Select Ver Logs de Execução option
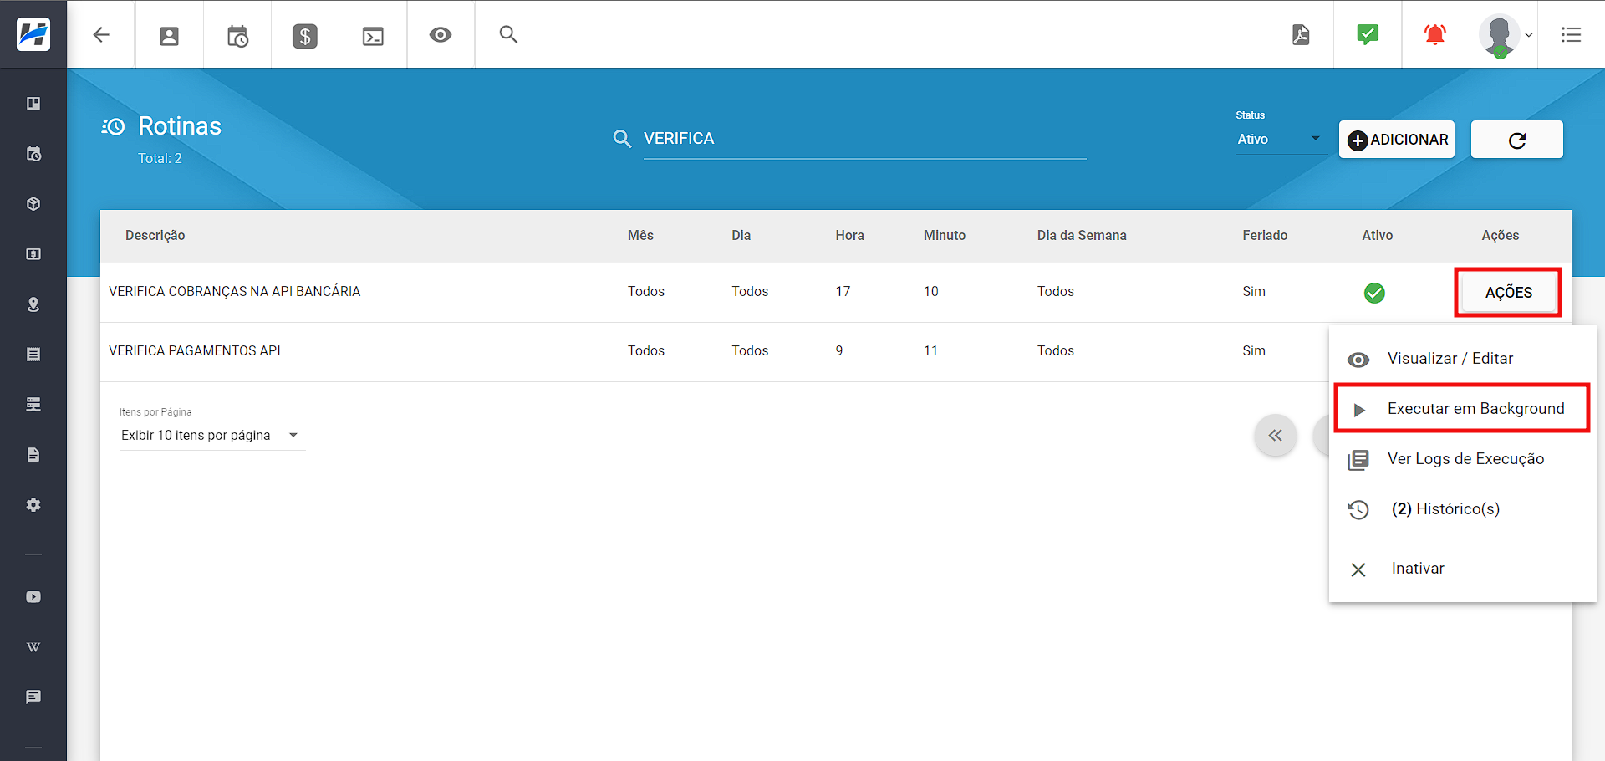The image size is (1605, 761). pyautogui.click(x=1463, y=459)
